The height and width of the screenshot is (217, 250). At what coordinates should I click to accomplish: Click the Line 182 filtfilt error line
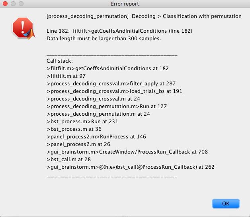tap(119, 31)
